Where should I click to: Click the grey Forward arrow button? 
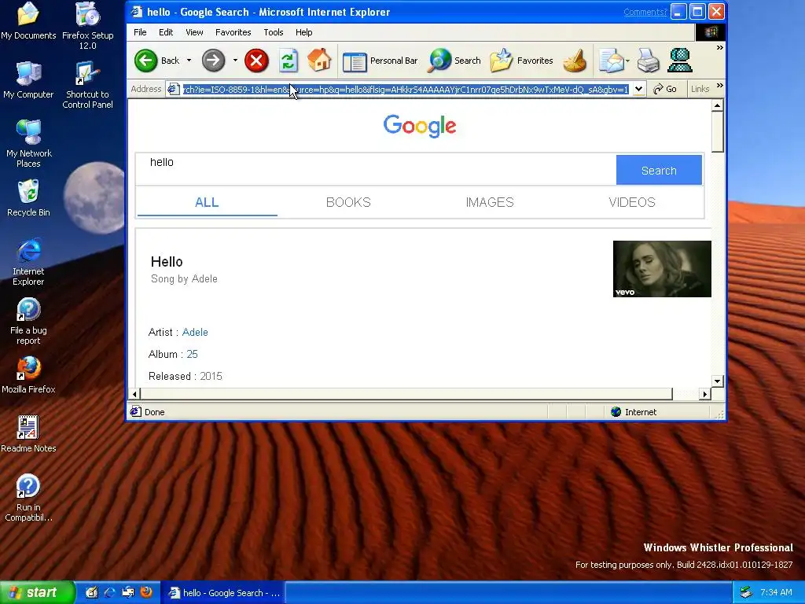point(213,61)
